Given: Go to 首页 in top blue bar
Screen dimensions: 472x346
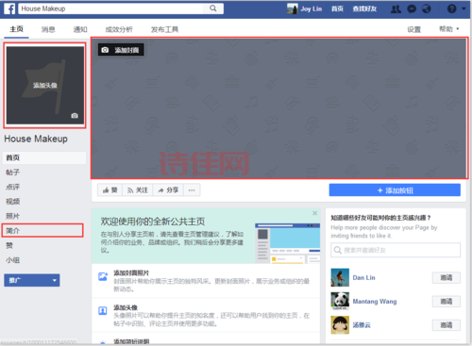Looking at the screenshot, I should click(x=337, y=8).
